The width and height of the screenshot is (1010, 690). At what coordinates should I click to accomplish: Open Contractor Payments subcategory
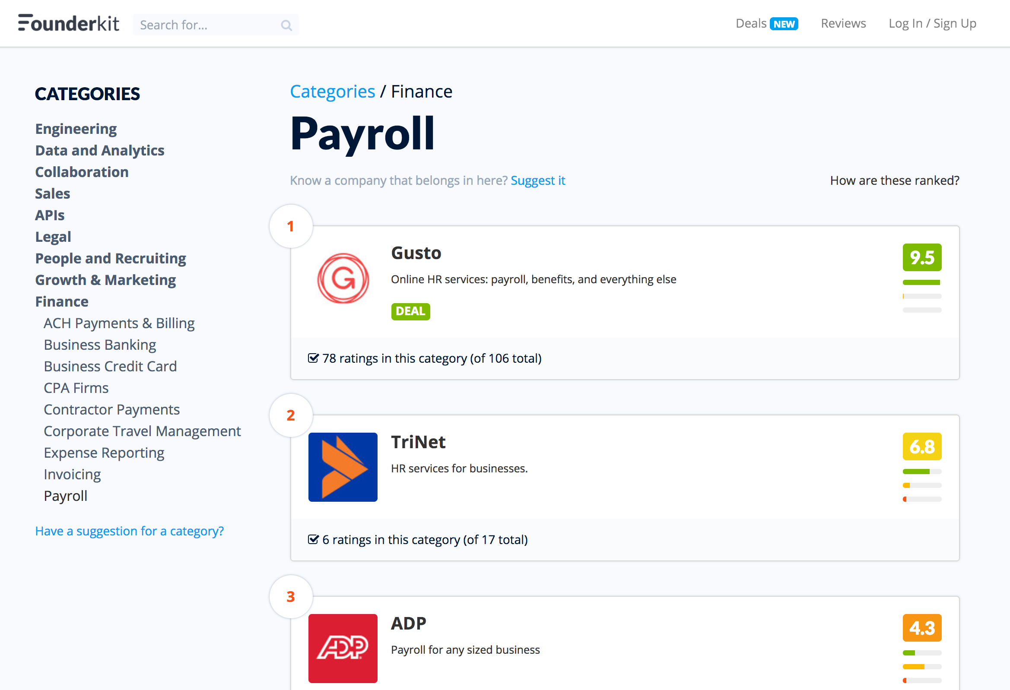click(x=112, y=410)
